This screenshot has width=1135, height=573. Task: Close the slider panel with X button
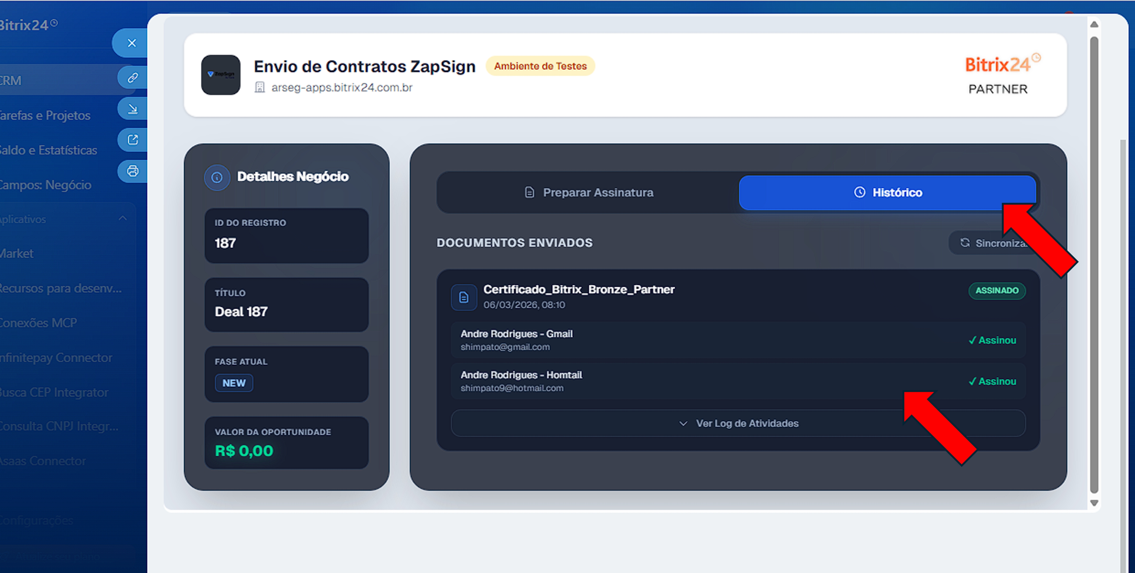click(x=131, y=43)
